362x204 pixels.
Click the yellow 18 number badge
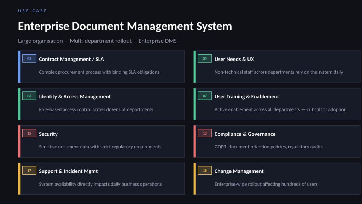(205, 171)
